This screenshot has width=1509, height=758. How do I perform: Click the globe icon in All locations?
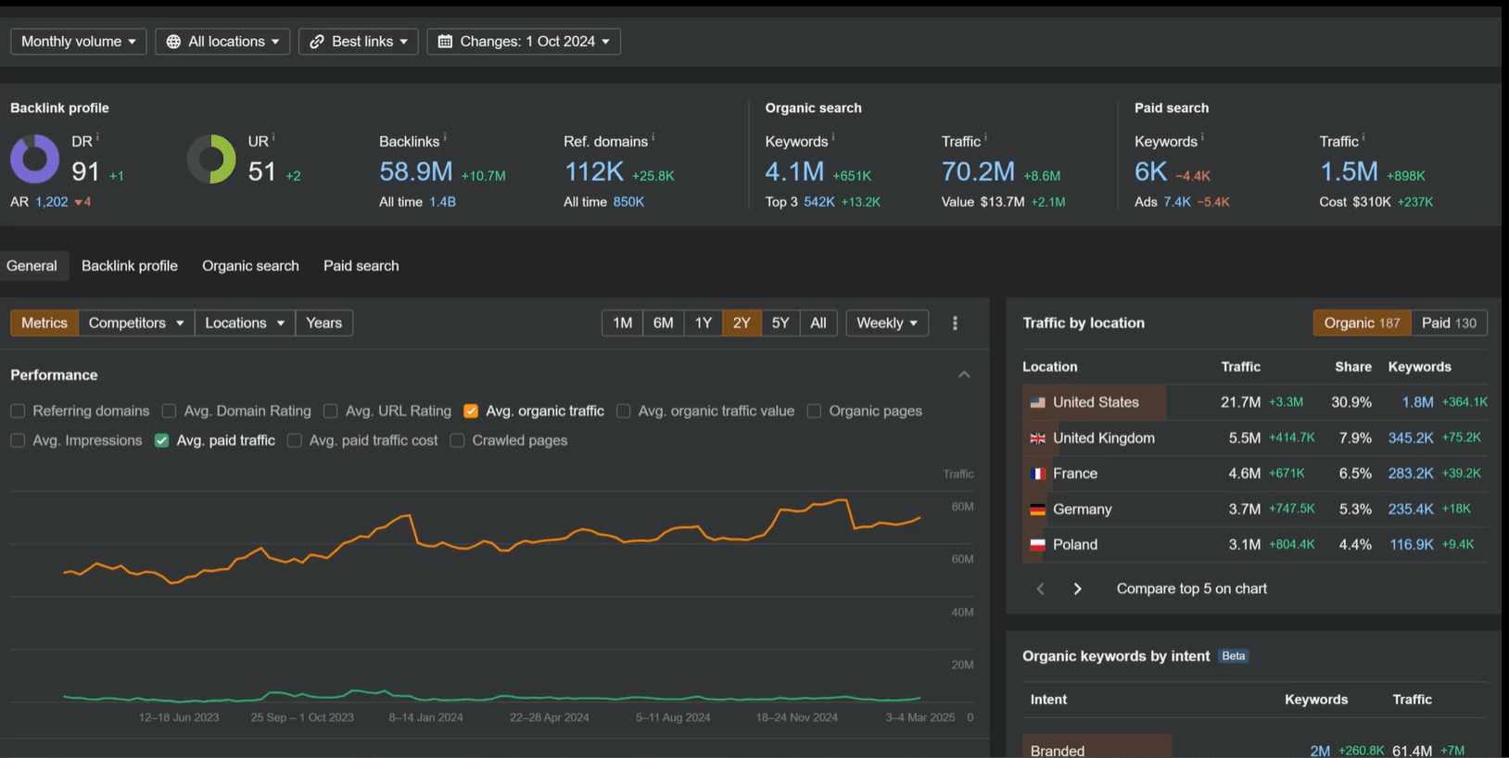pos(173,42)
